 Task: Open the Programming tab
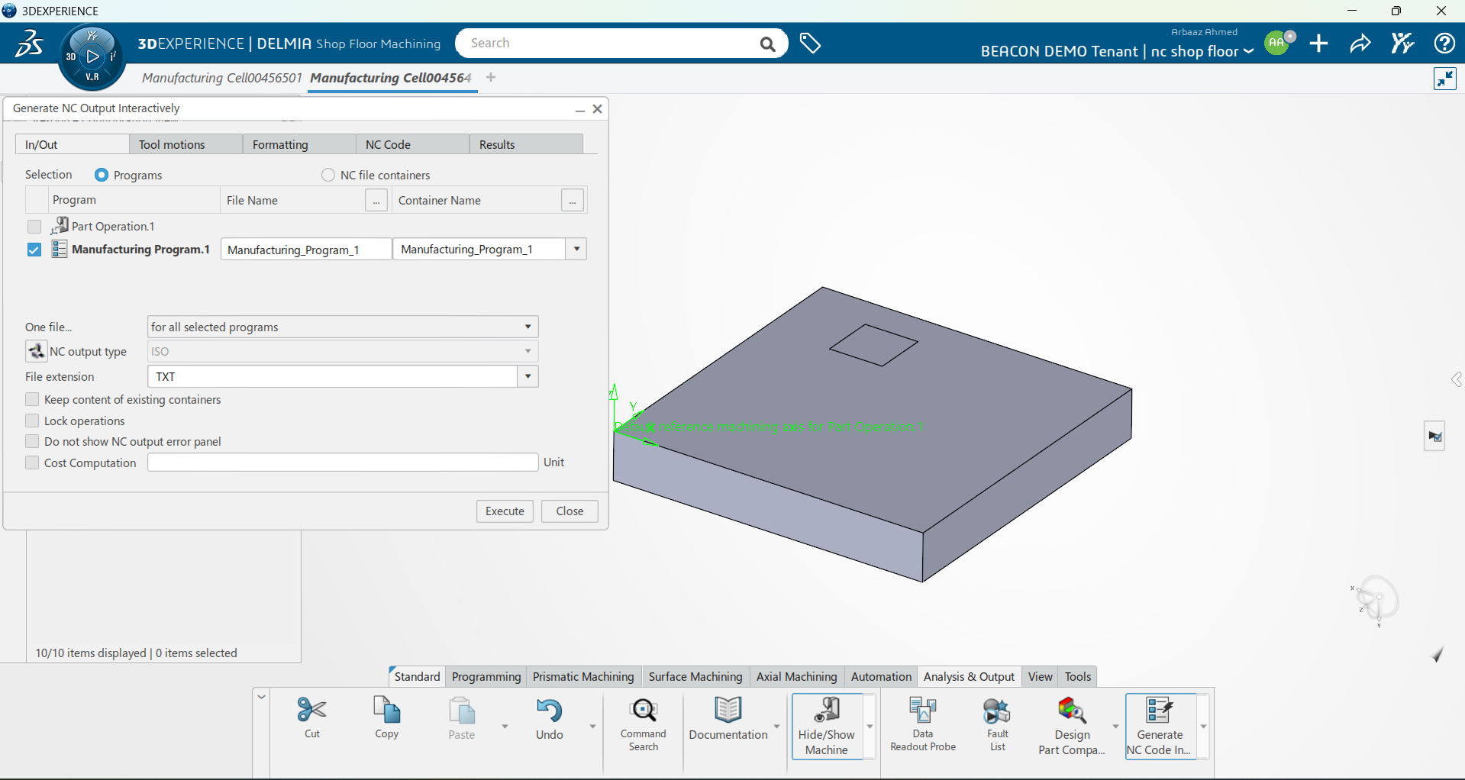coord(486,676)
